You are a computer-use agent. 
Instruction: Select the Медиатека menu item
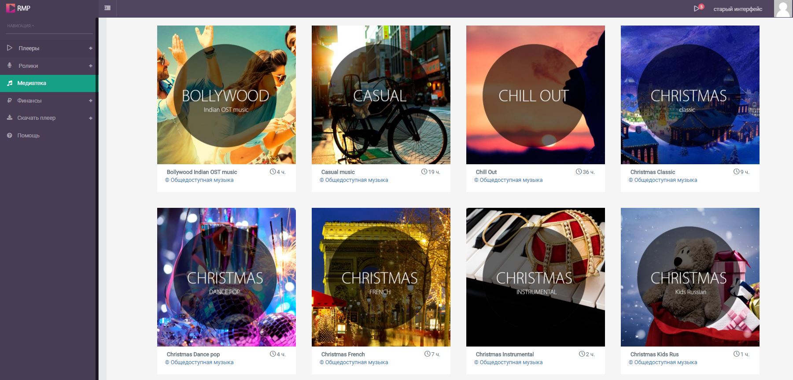48,83
